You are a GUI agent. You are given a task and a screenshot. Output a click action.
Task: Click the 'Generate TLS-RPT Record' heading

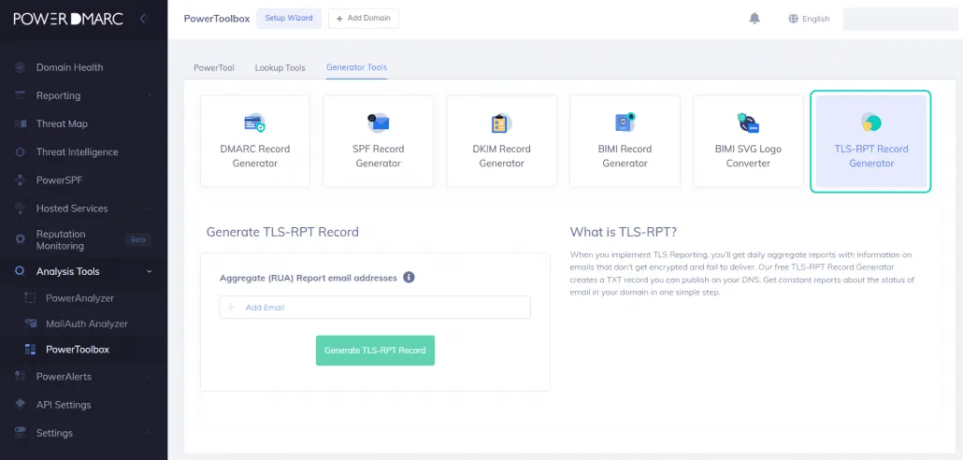click(282, 232)
